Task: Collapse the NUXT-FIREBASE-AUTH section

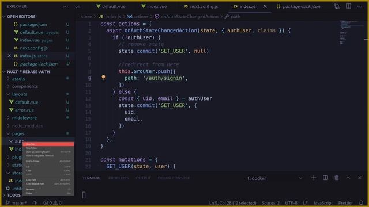Action: [x=28, y=72]
